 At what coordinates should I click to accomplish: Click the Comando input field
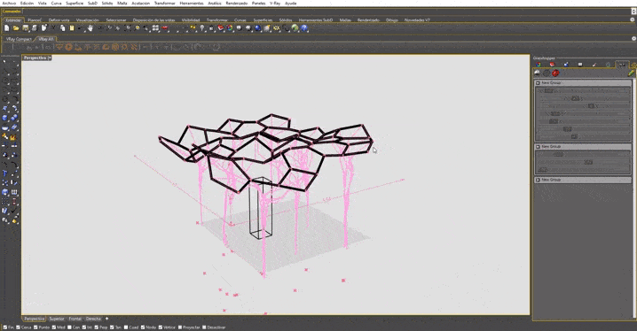325,12
